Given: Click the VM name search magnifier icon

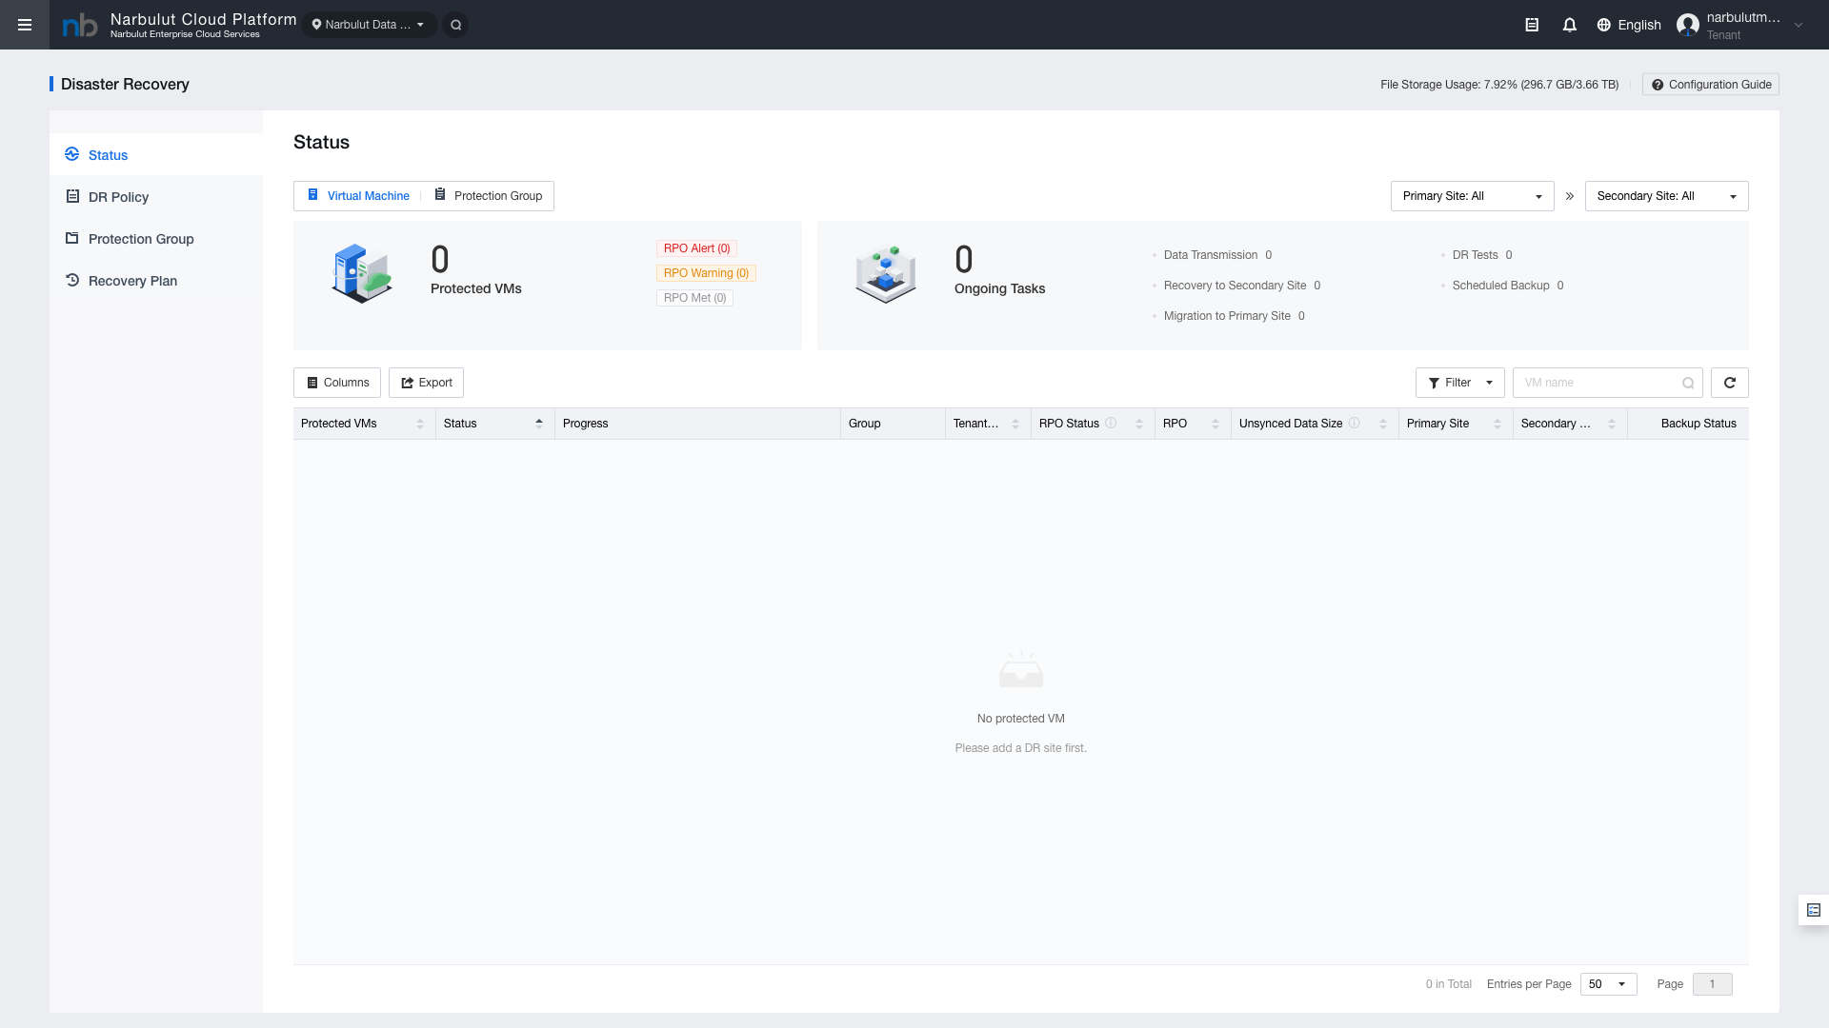Looking at the screenshot, I should pyautogui.click(x=1688, y=383).
